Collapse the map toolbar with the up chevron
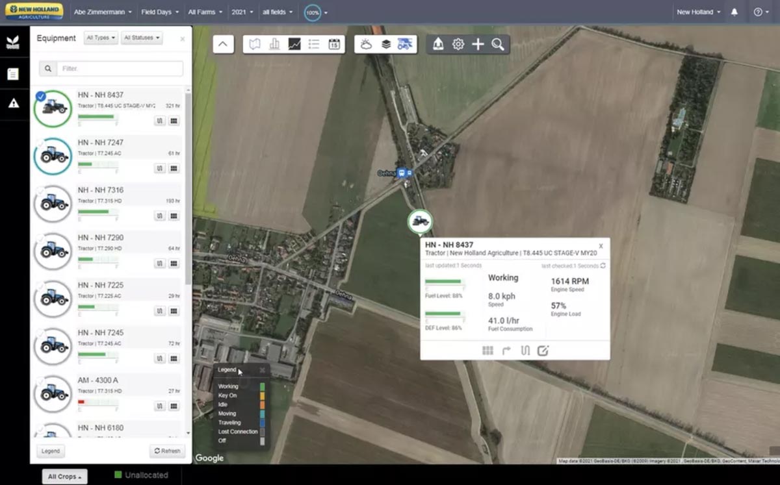780x485 pixels. coord(222,44)
